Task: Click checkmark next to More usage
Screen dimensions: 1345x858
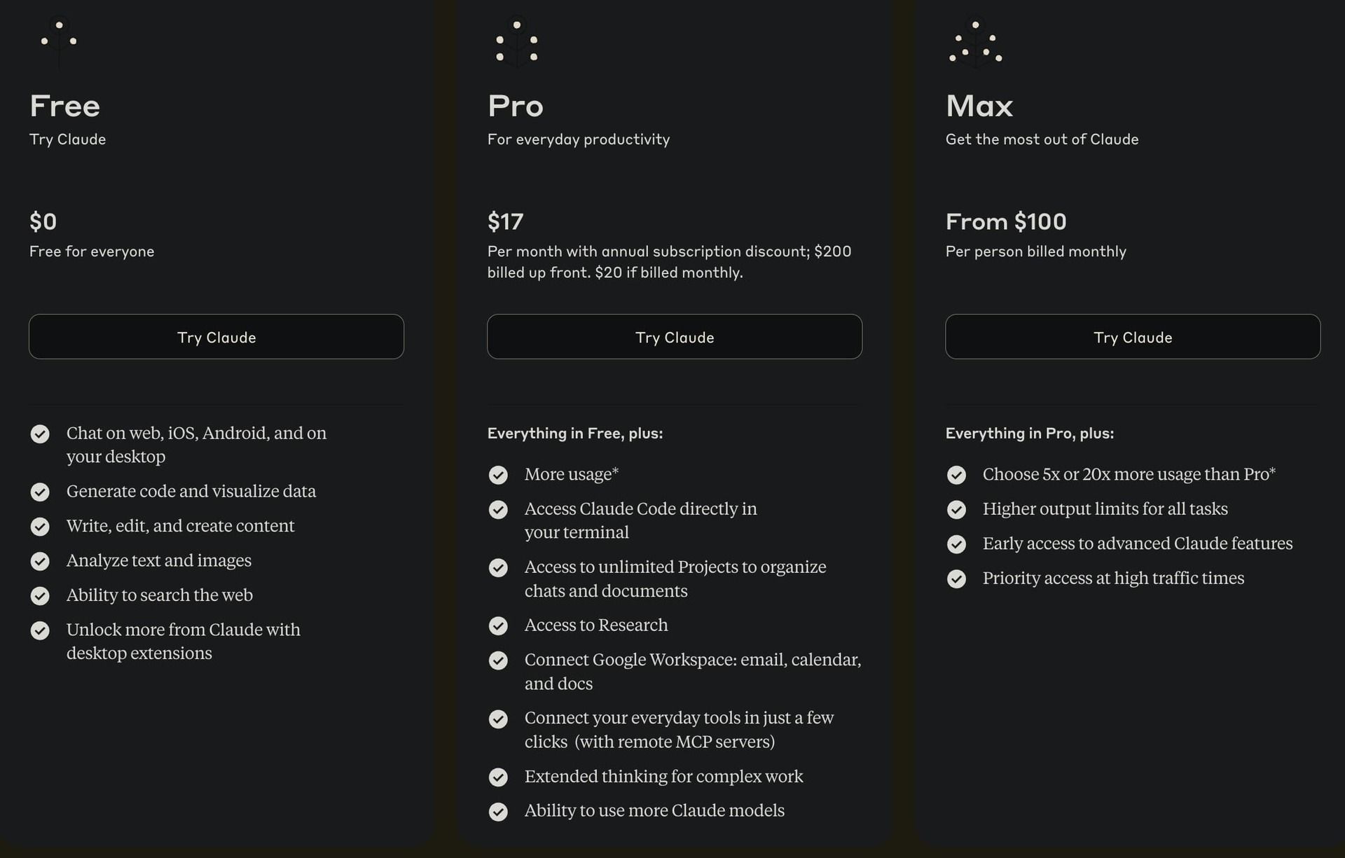Action: [x=498, y=475]
